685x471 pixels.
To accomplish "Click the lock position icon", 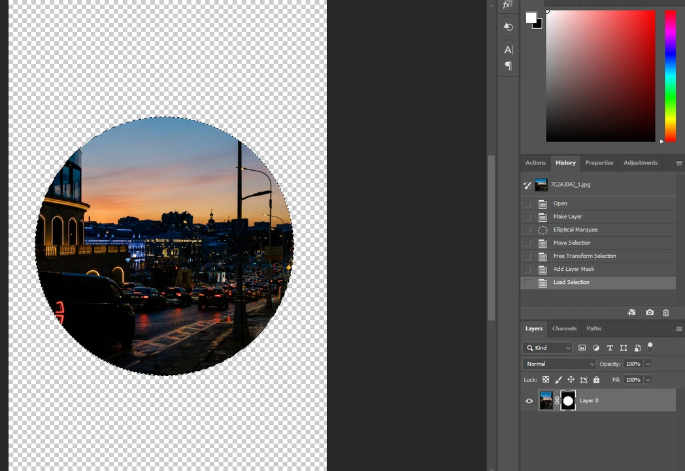I will [x=571, y=379].
